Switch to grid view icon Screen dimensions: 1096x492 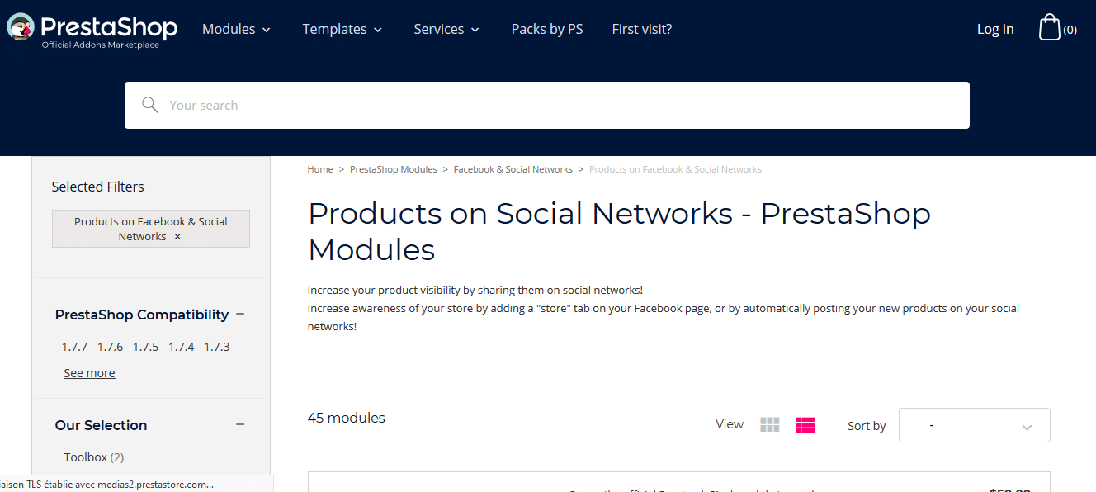(770, 424)
